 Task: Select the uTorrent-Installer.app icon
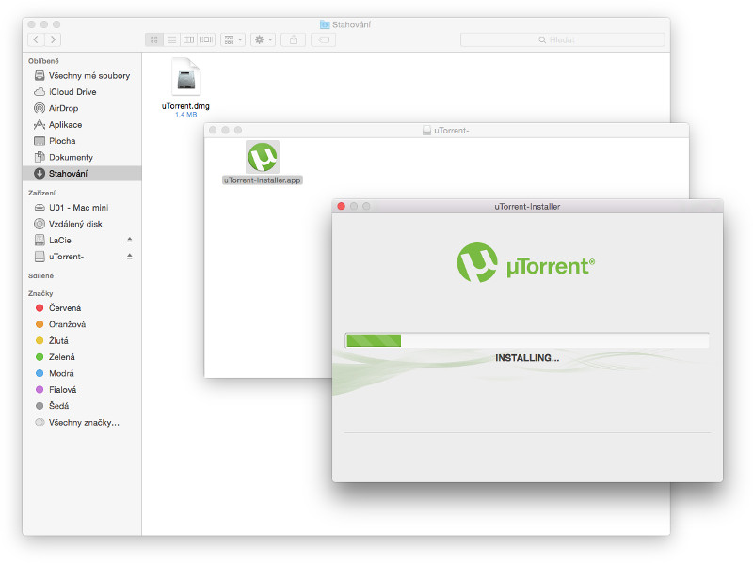263,157
